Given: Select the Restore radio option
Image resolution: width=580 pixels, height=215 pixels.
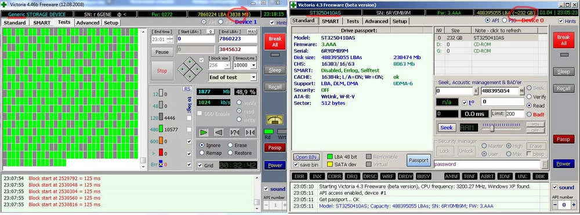Looking at the screenshot, I should (230, 152).
